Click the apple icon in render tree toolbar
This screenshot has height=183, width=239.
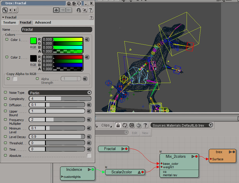[x=138, y=125]
